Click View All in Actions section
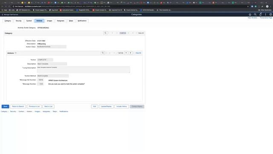Image resolution: width=273 pixels, height=154 pixels. (x=138, y=53)
